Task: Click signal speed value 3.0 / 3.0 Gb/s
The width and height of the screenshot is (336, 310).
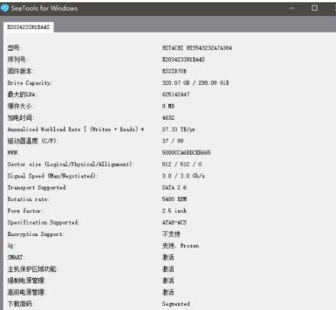Action: [183, 176]
